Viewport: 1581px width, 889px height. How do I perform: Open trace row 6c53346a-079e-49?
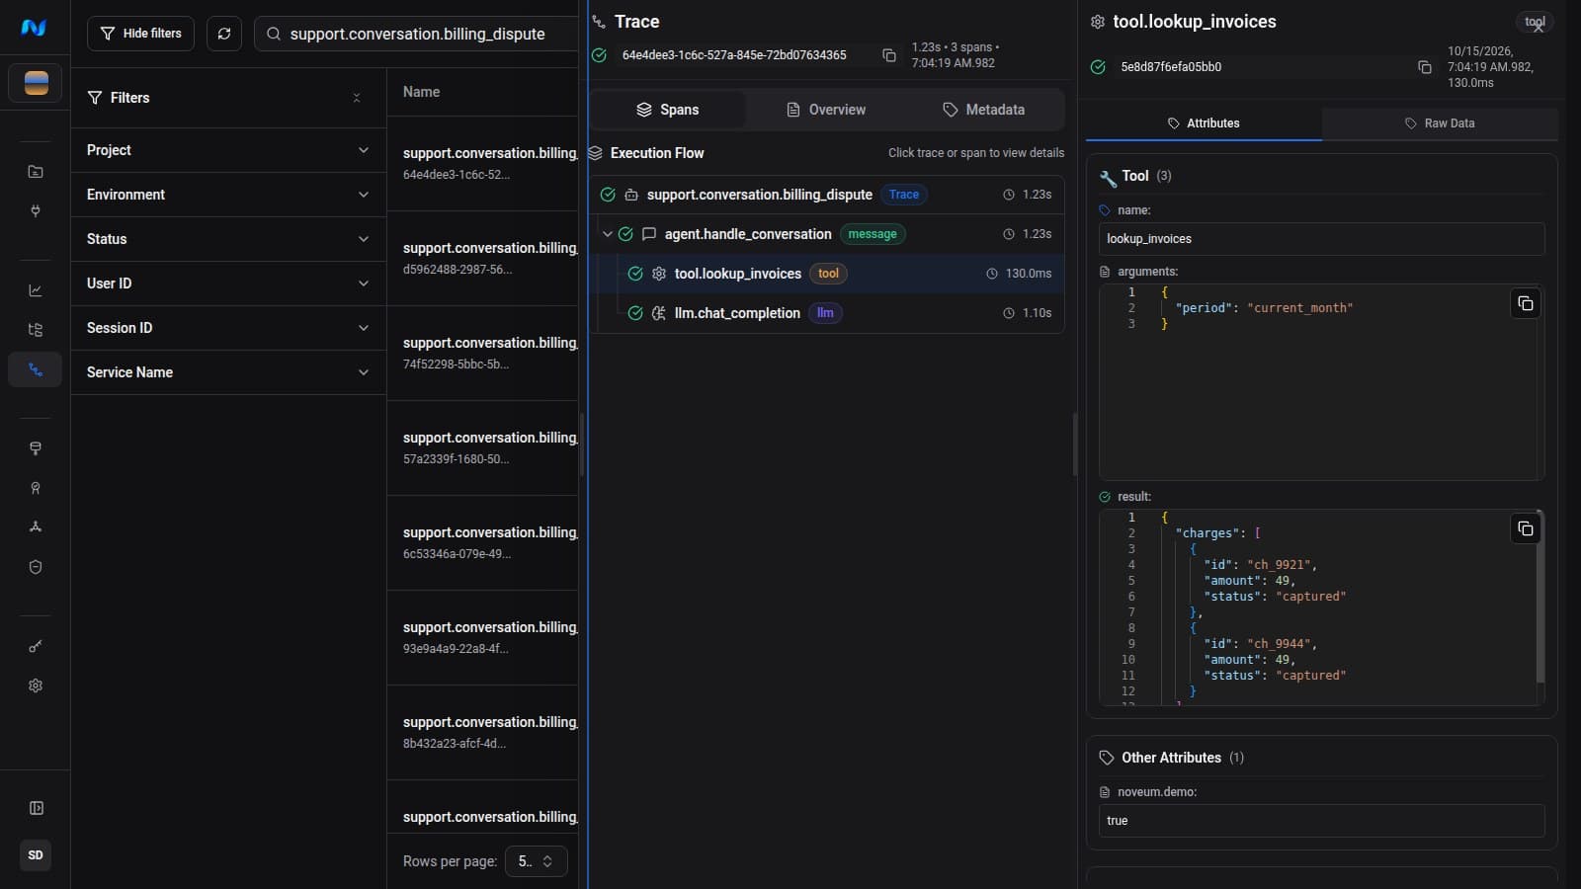click(482, 542)
